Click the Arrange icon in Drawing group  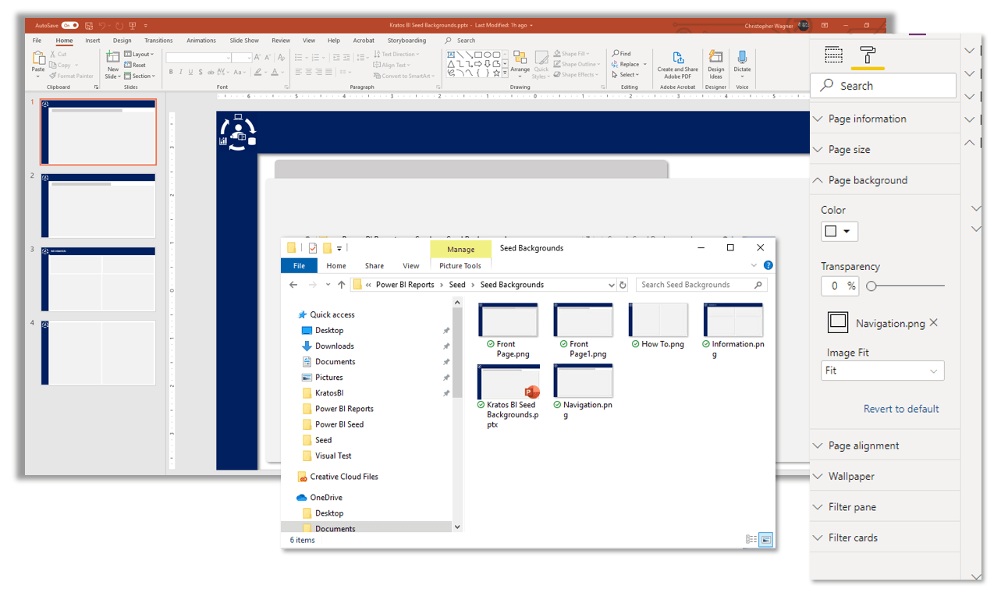tap(520, 60)
